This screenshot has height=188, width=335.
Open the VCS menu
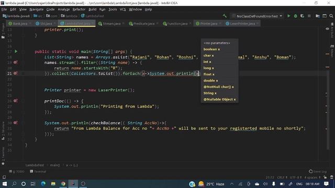(122, 9)
